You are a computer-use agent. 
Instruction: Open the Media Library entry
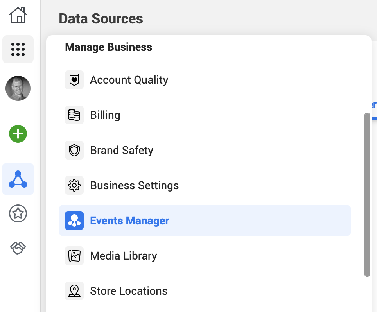click(205, 256)
